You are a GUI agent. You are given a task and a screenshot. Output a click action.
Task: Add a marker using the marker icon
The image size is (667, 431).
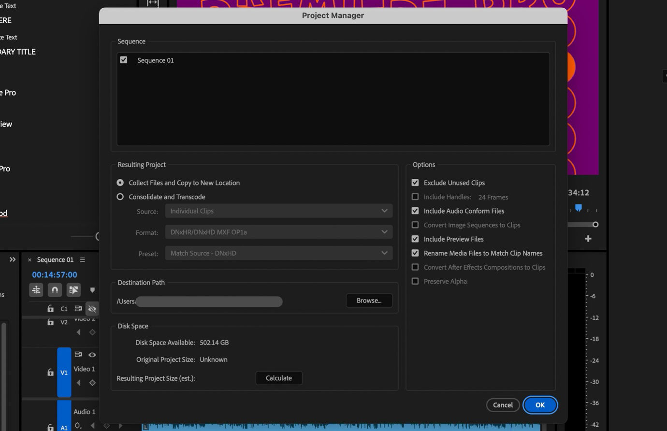[x=92, y=290]
